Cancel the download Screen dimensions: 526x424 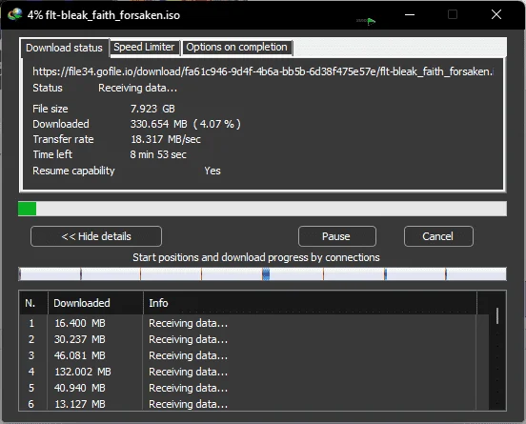tap(438, 236)
